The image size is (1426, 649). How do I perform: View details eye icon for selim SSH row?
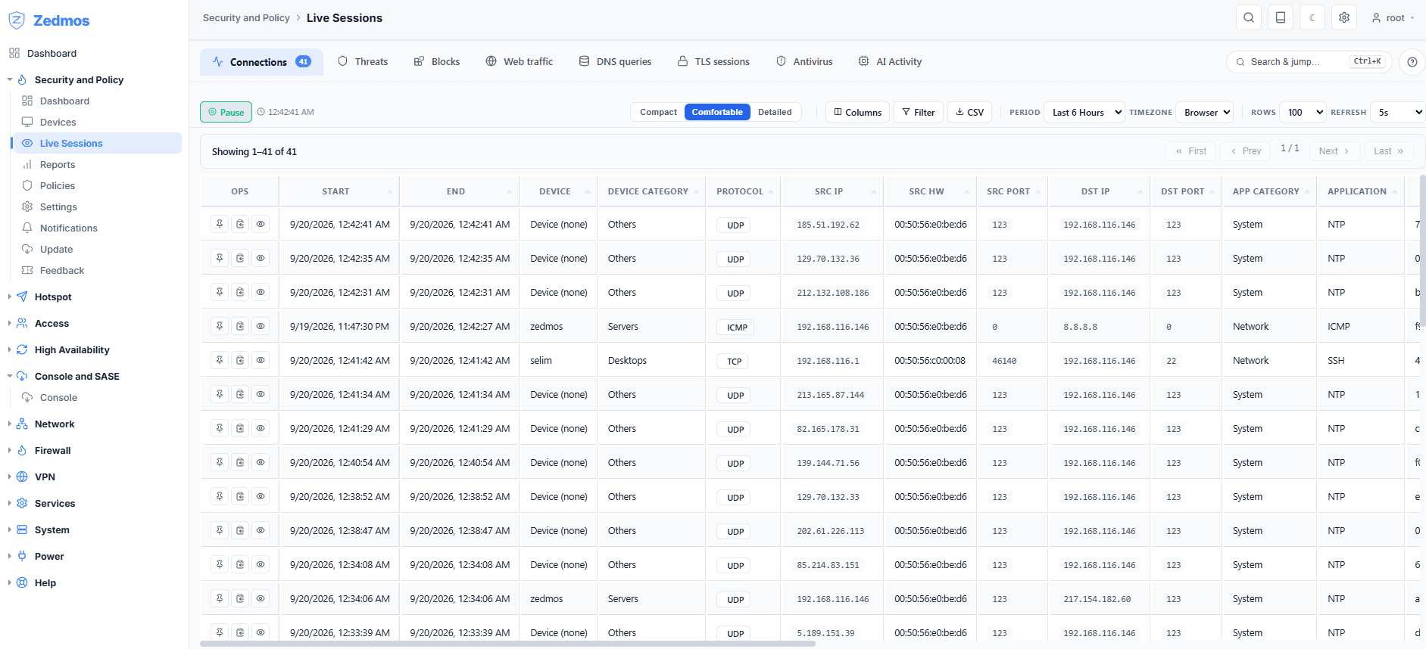[261, 360]
